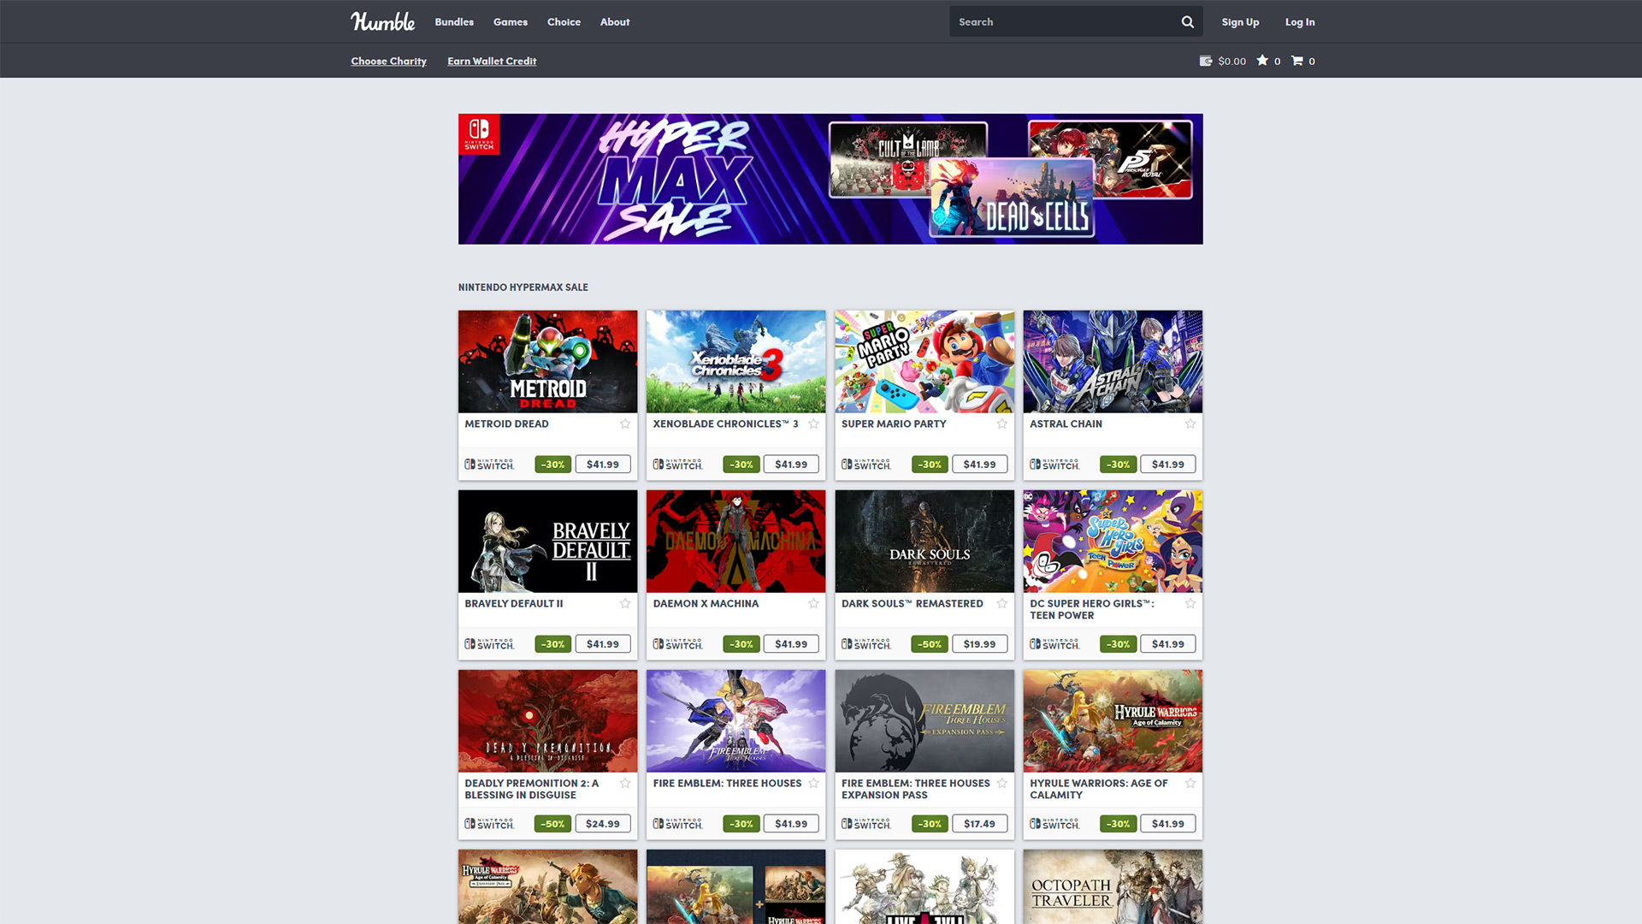Expand the About navigation menu
Screen dimensions: 1642x924
coord(613,21)
